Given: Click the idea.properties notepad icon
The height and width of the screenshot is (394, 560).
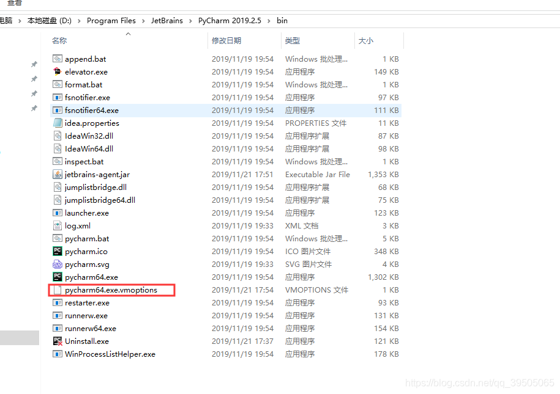Looking at the screenshot, I should [57, 123].
